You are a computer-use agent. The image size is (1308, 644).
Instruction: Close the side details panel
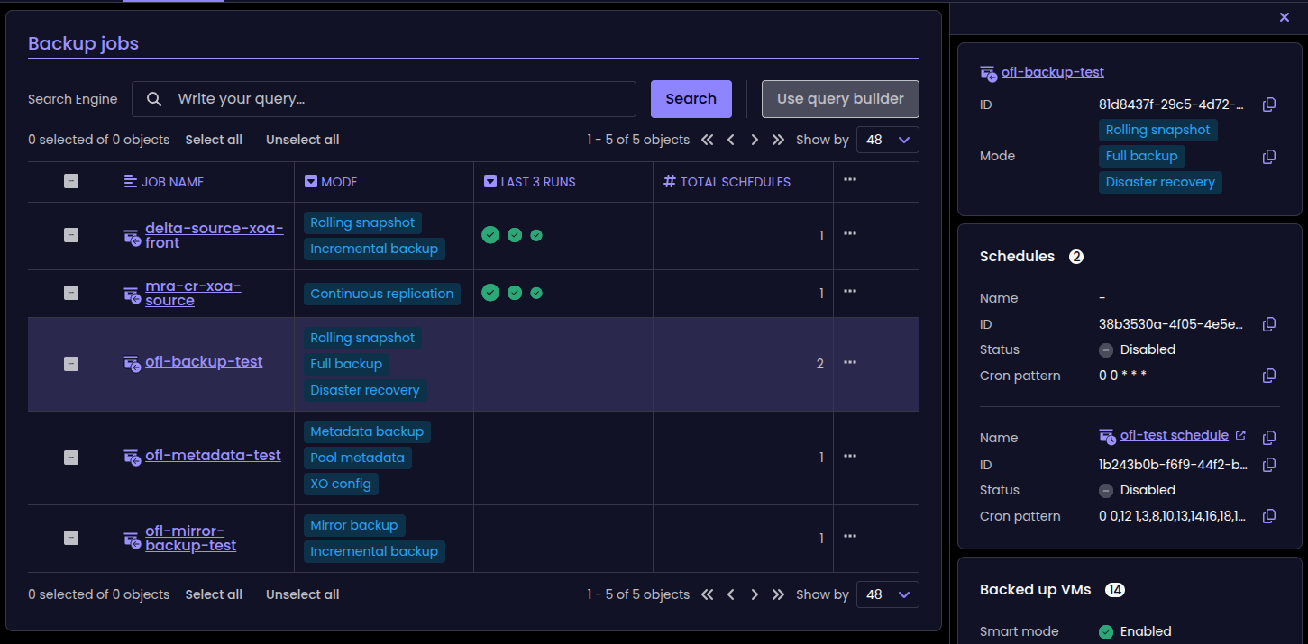(1285, 17)
